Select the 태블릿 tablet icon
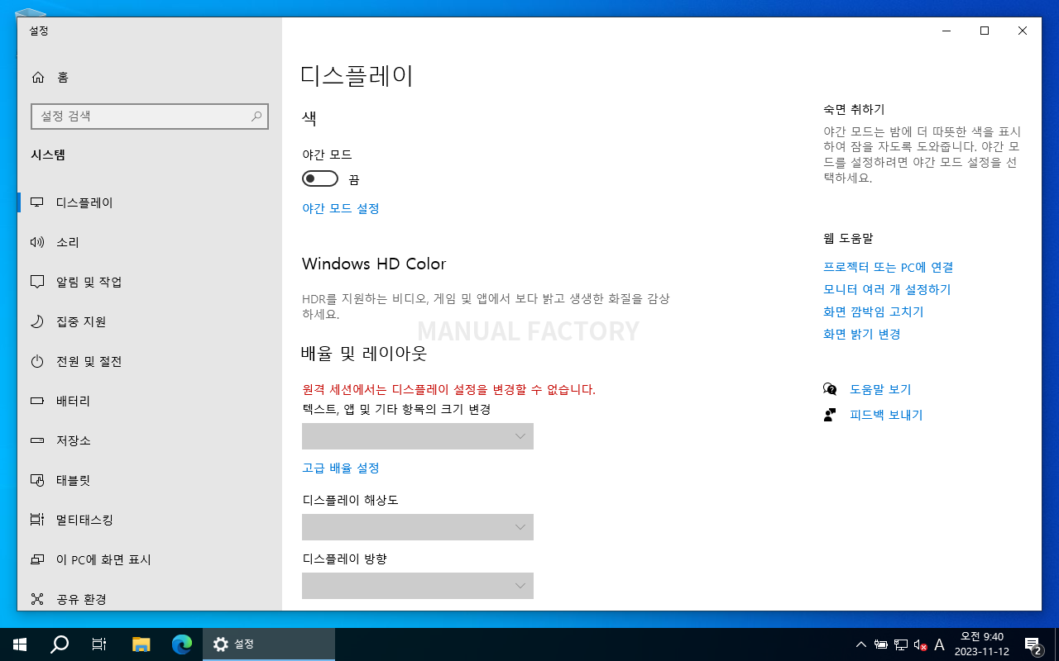1059x661 pixels. point(37,480)
